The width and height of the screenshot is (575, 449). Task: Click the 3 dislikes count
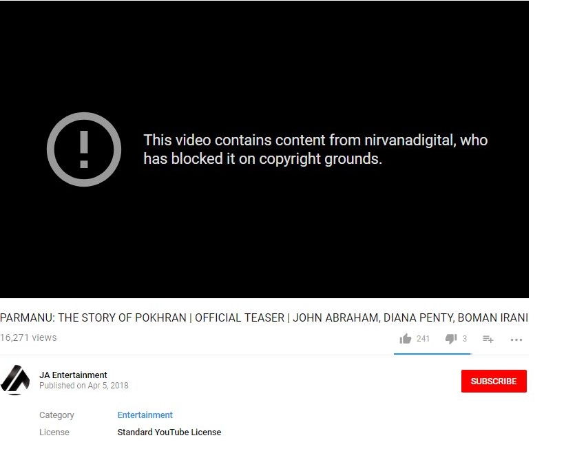pos(464,339)
